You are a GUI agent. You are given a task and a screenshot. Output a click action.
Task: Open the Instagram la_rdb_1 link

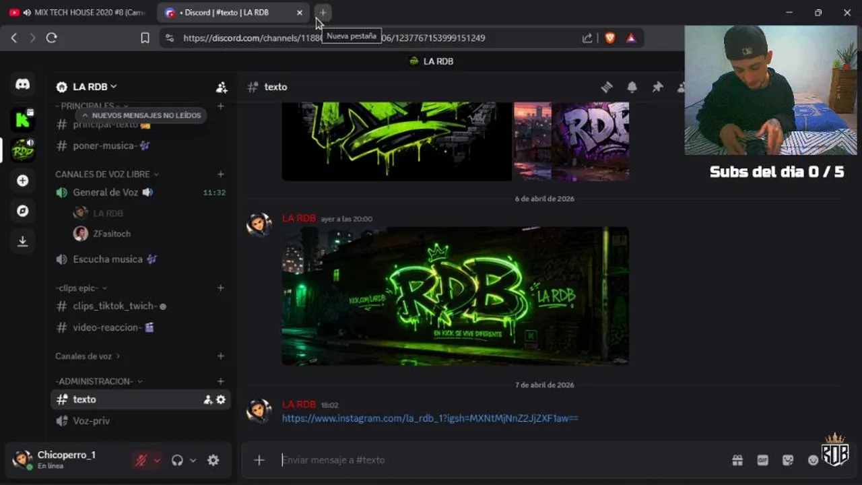coord(430,418)
